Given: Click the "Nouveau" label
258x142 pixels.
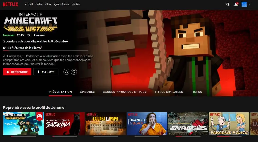Looking at the screenshot, I should [9, 35].
